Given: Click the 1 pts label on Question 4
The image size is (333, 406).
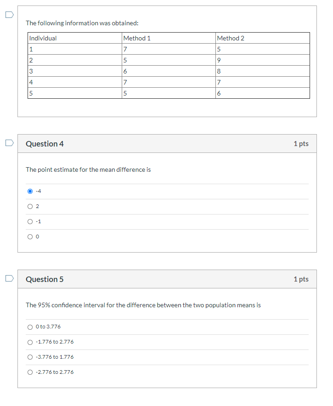Looking at the screenshot, I should tap(300, 143).
